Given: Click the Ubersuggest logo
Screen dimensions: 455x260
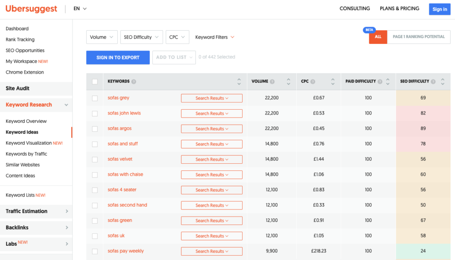Looking at the screenshot, I should click(32, 9).
